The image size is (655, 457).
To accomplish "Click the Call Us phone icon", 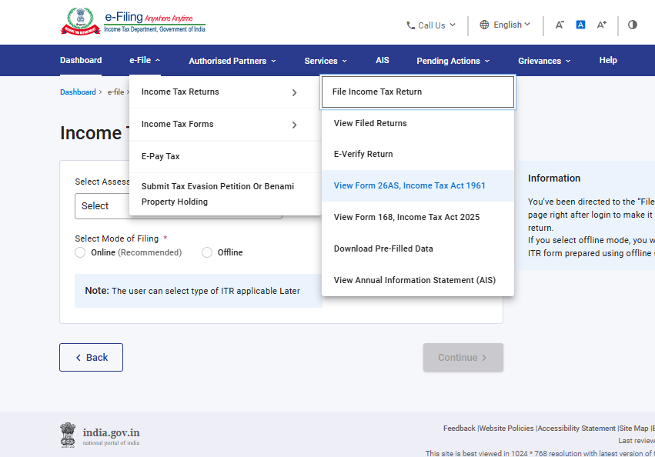I will click(411, 25).
